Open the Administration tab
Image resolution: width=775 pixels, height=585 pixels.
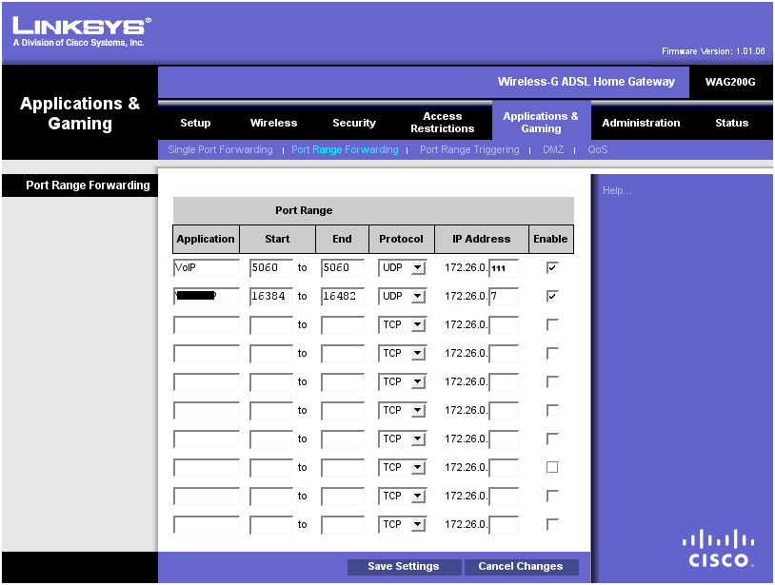coord(641,122)
